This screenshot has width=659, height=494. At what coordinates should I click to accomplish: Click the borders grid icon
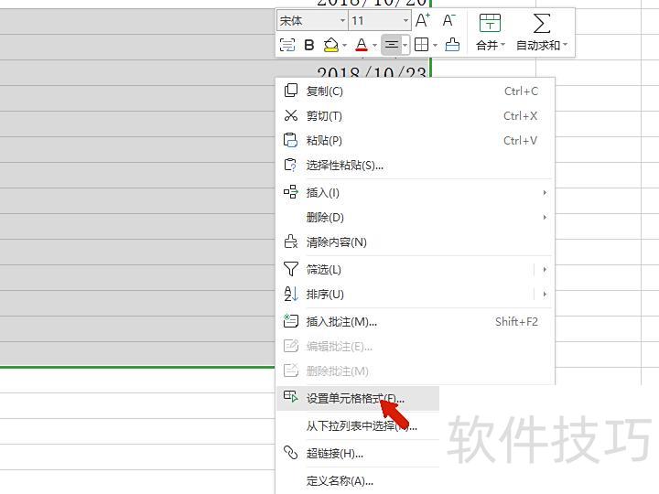point(421,45)
